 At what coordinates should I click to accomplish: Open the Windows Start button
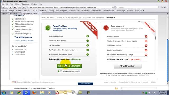coord(3,93)
